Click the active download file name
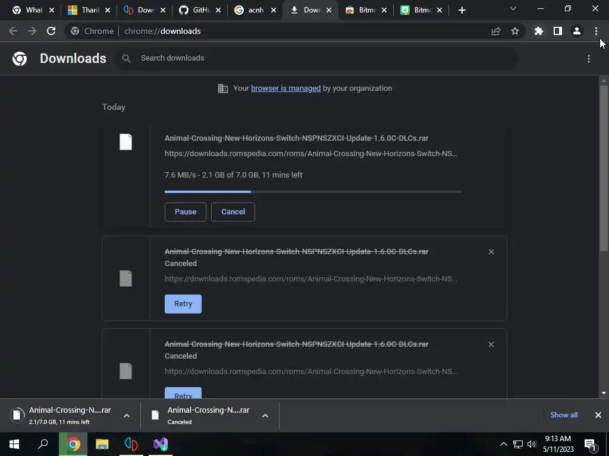 [296, 138]
